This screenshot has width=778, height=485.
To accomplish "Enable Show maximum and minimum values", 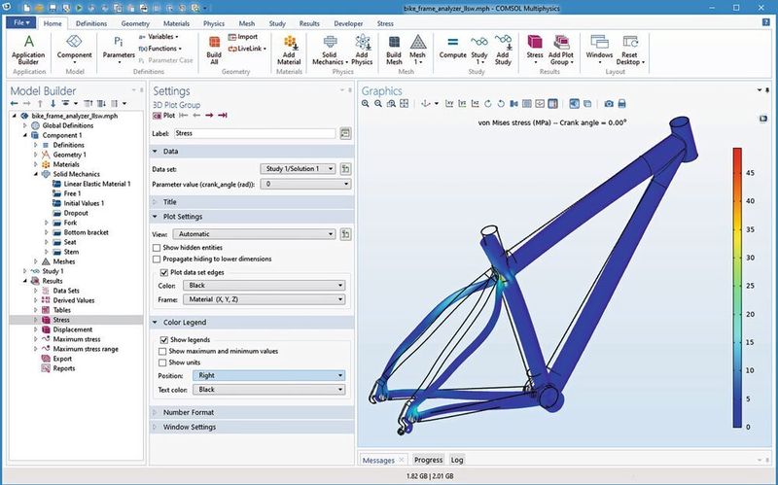I will tap(164, 351).
